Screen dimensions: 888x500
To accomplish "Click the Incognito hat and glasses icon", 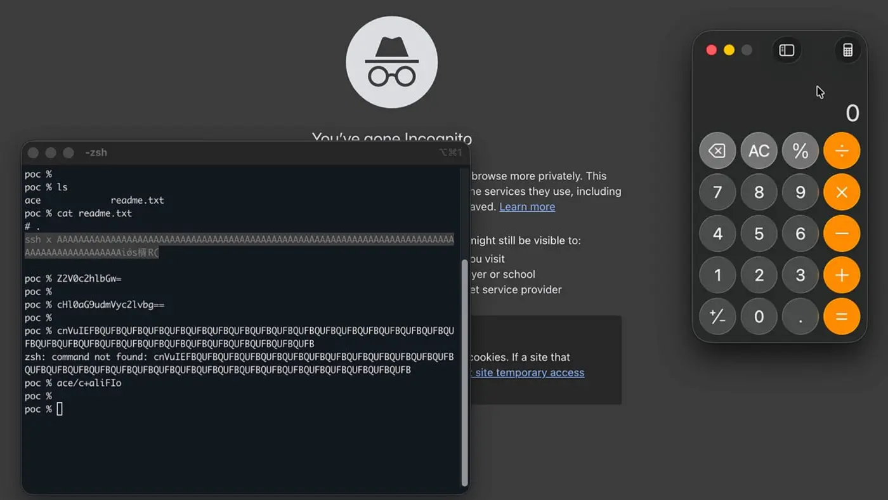I will [x=392, y=62].
